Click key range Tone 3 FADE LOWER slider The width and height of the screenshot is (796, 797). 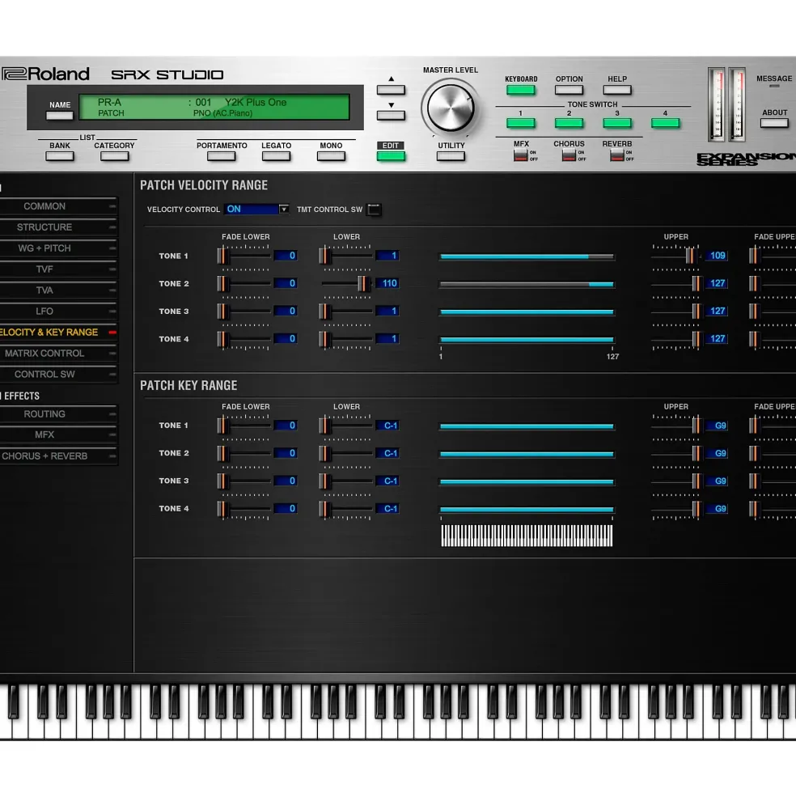tap(244, 481)
